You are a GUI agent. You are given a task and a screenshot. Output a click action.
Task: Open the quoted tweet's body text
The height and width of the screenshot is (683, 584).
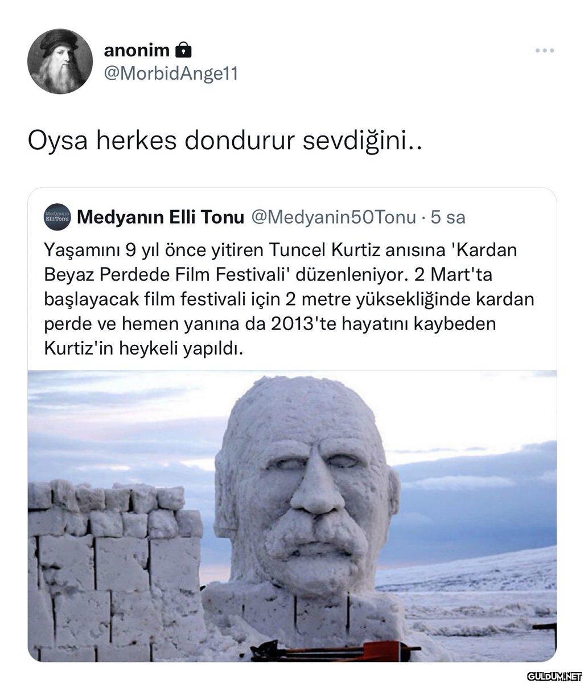pos(283,299)
